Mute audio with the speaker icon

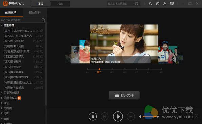(x=140, y=117)
